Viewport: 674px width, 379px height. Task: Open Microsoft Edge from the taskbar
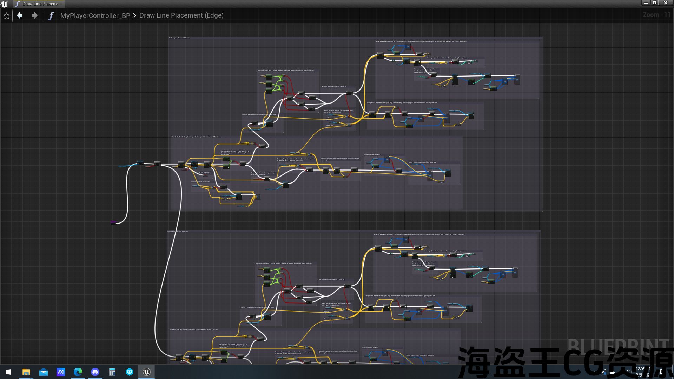click(x=78, y=372)
